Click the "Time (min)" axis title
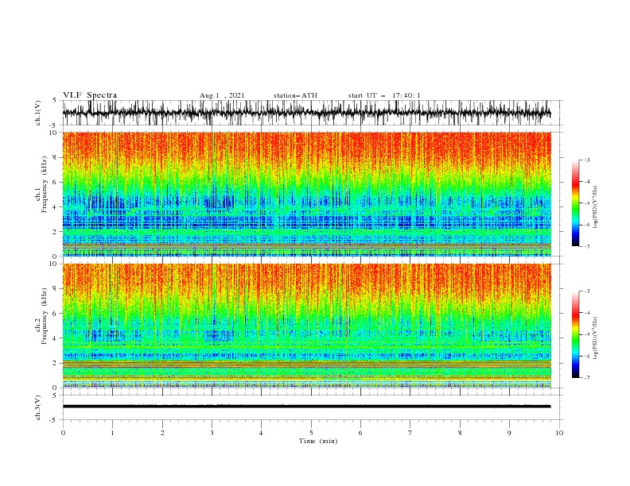630x486 pixels. point(318,441)
